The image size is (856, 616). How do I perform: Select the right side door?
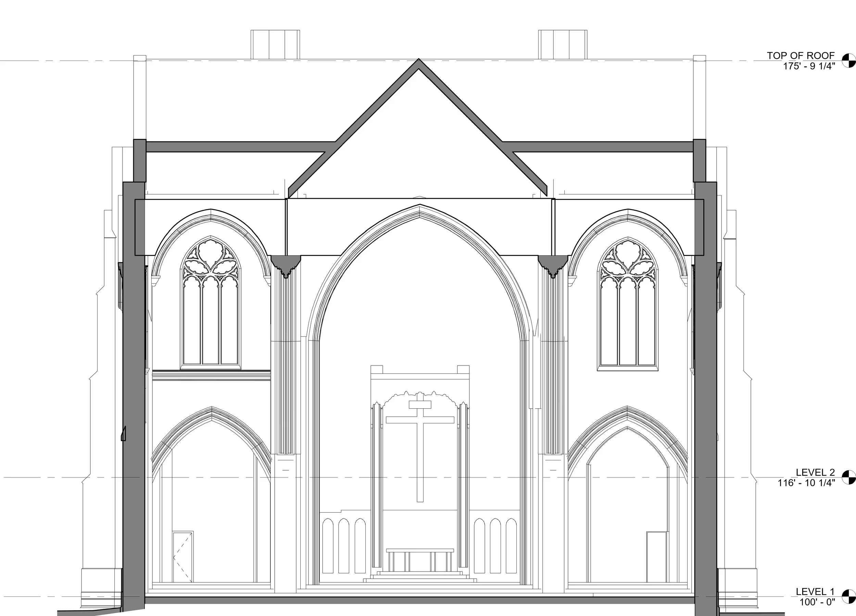click(656, 557)
